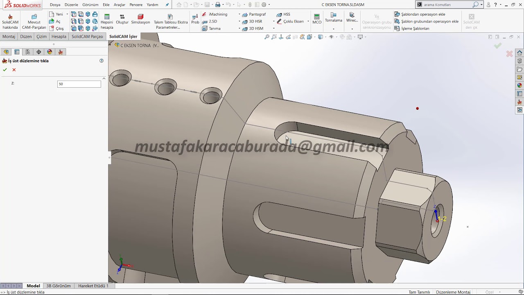This screenshot has height=295, width=524.
Task: Open SolidCAM hakkında info button
Action: pos(10,22)
